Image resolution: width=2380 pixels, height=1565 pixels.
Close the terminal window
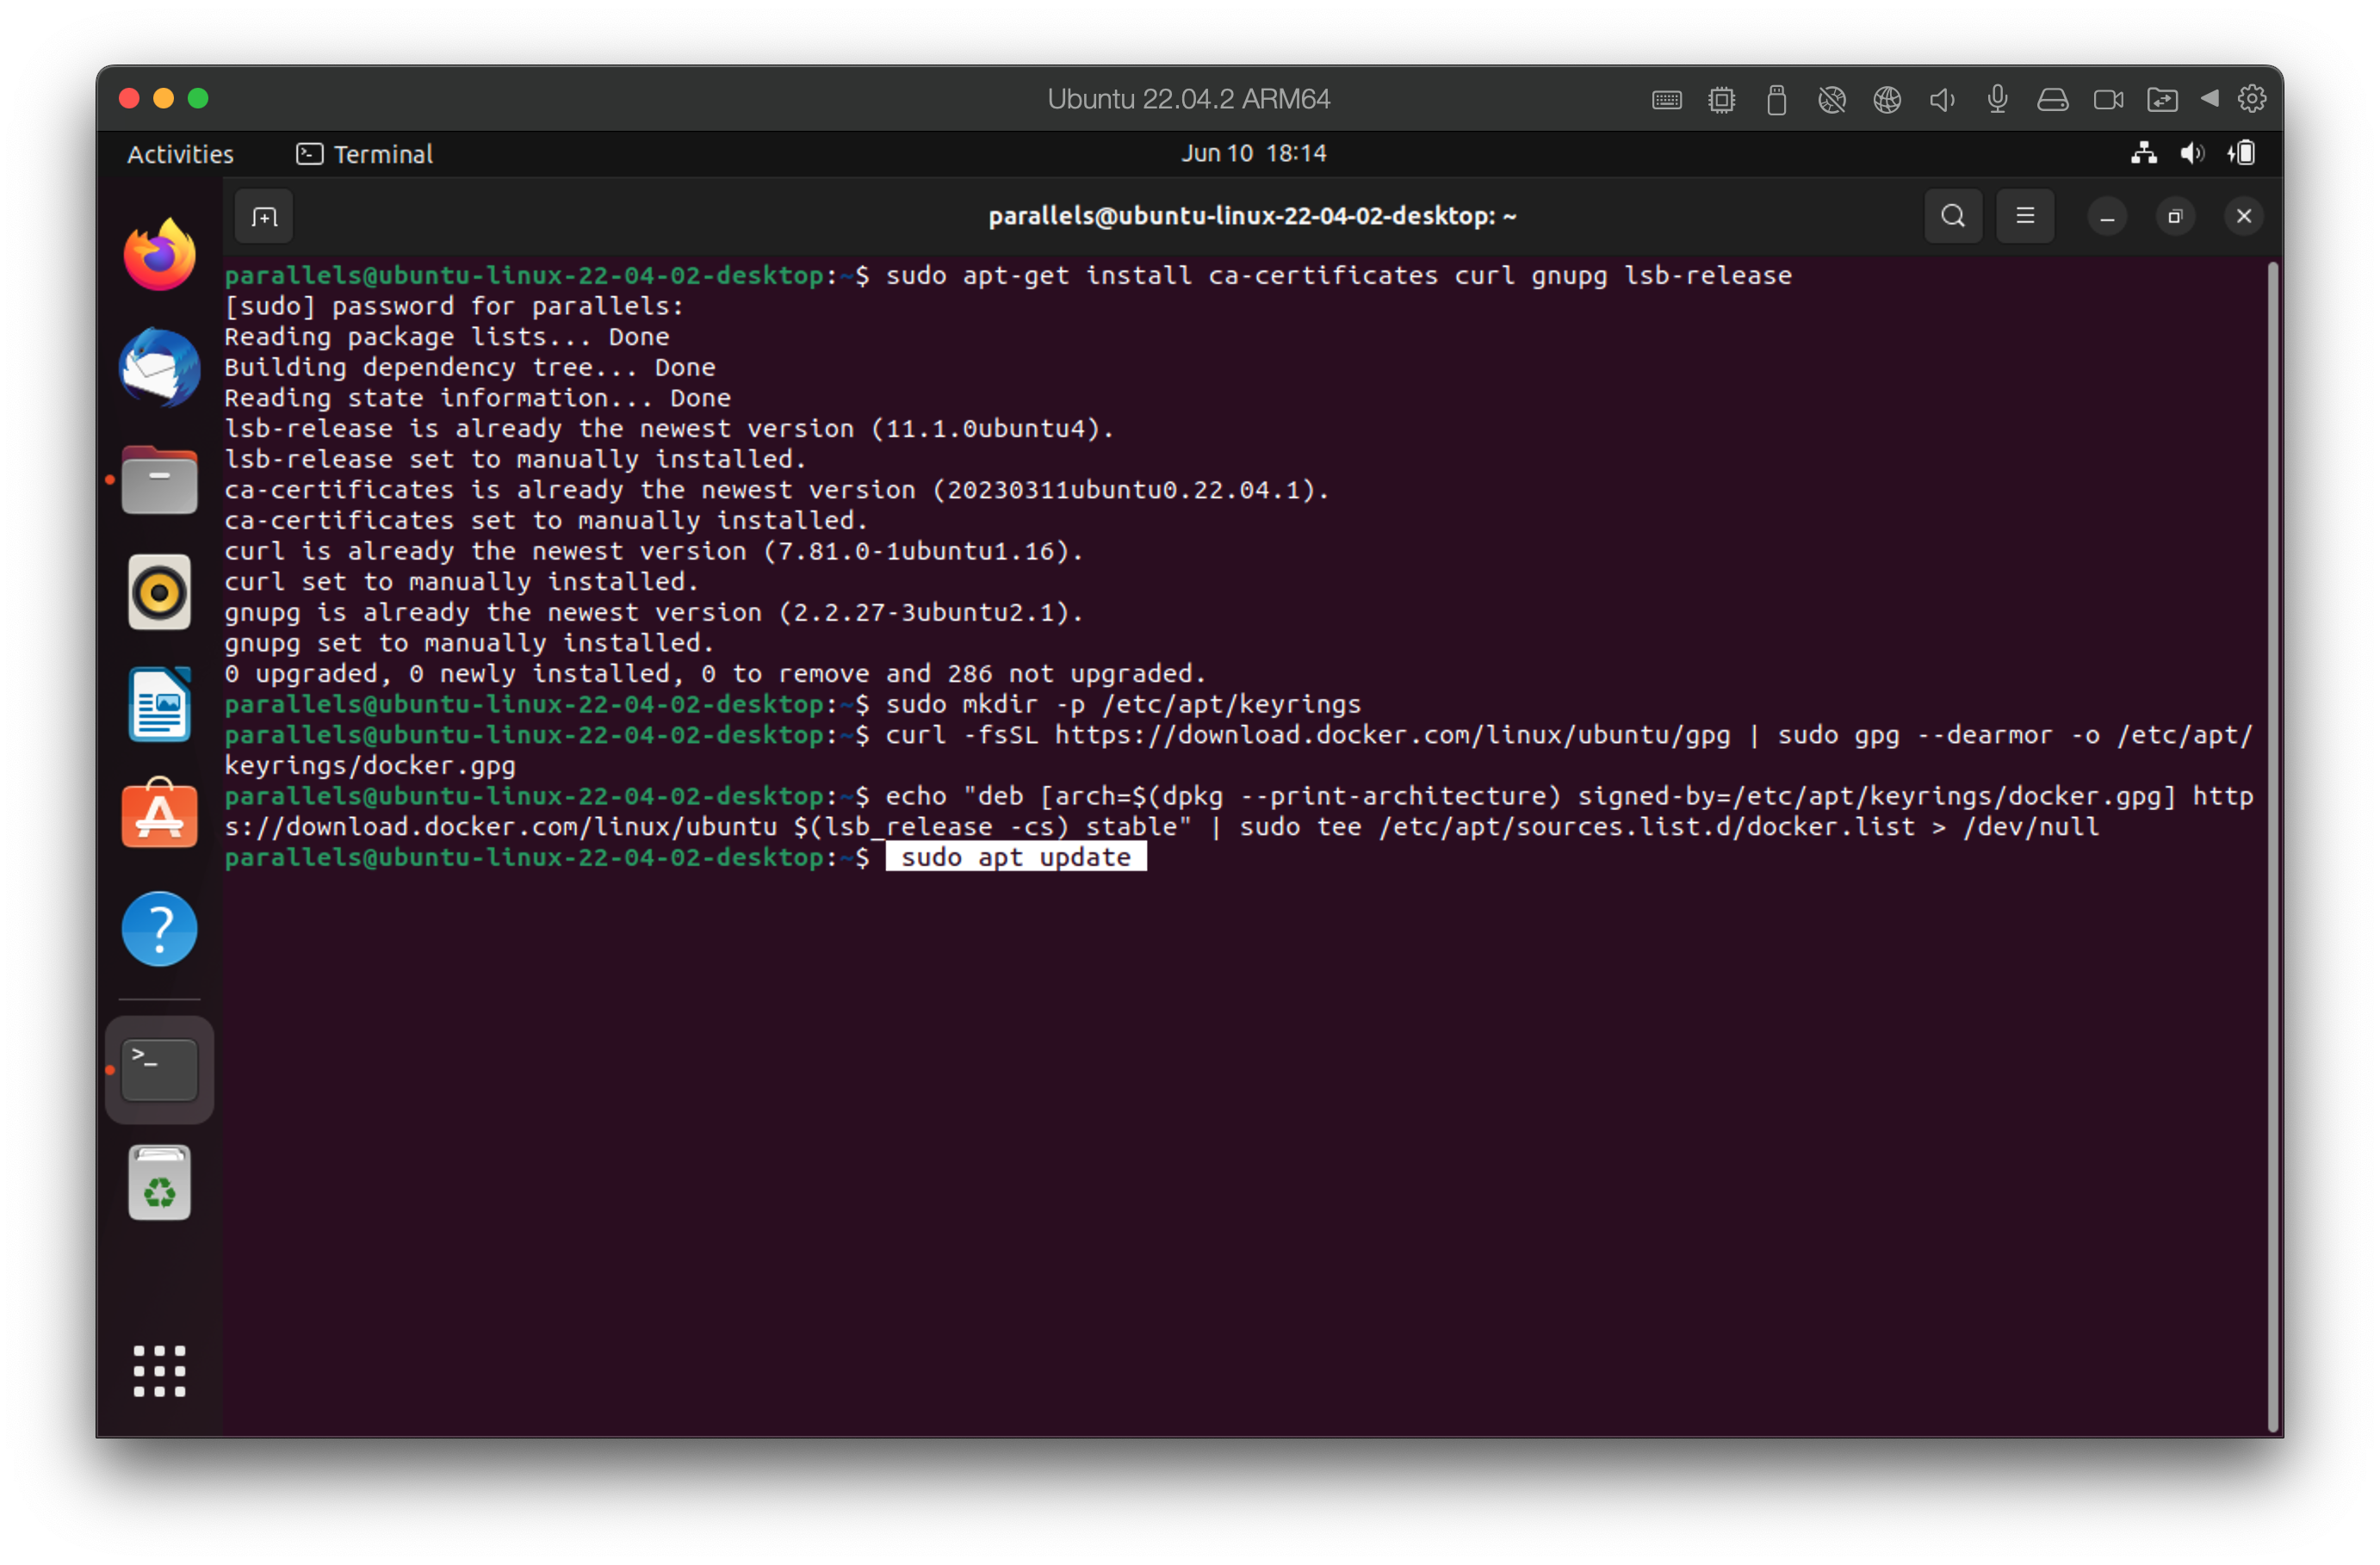(2243, 216)
